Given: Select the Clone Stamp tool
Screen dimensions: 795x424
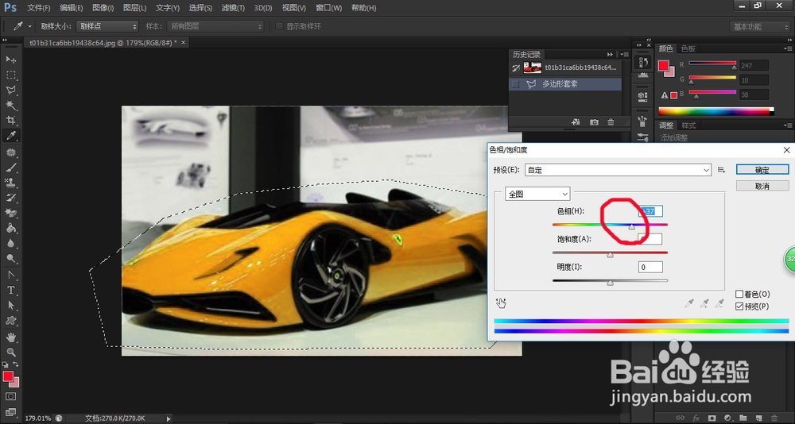Looking at the screenshot, I should pos(10,183).
